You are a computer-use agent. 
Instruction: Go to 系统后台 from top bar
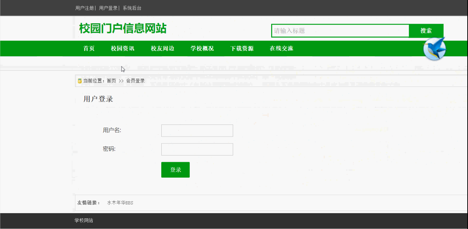pos(132,8)
